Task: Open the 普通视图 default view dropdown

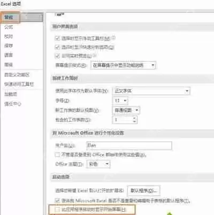Action: (x=126, y=110)
